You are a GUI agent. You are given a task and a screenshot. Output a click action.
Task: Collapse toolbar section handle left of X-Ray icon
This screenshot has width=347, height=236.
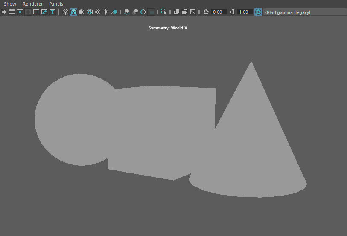point(170,12)
